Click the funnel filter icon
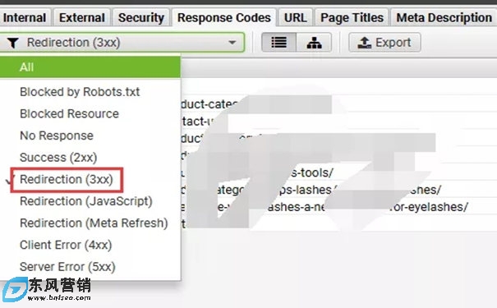The height and width of the screenshot is (308, 497). (13, 43)
